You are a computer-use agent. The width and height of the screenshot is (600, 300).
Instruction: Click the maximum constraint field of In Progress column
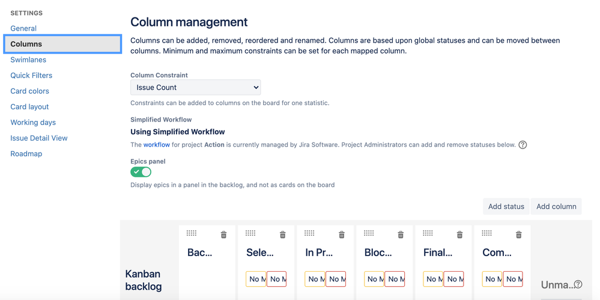(x=336, y=279)
